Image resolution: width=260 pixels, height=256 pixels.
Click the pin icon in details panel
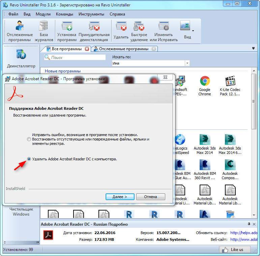click(x=249, y=224)
